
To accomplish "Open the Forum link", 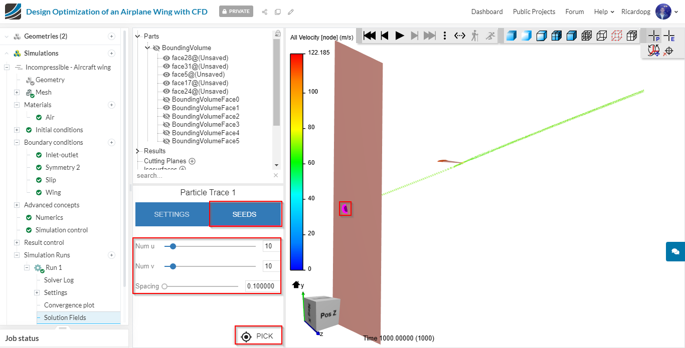I will click(575, 12).
